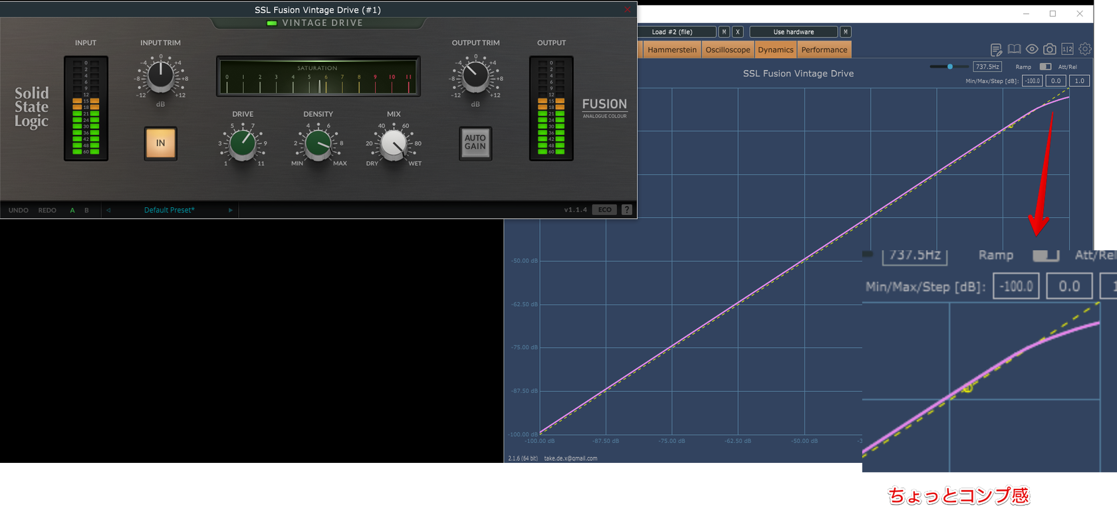Viewport: 1117px width, 510px height.
Task: Go to the previous preset arrow
Action: 108,210
